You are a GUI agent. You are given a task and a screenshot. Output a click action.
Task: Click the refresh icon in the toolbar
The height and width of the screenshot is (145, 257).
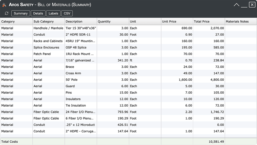7,13
